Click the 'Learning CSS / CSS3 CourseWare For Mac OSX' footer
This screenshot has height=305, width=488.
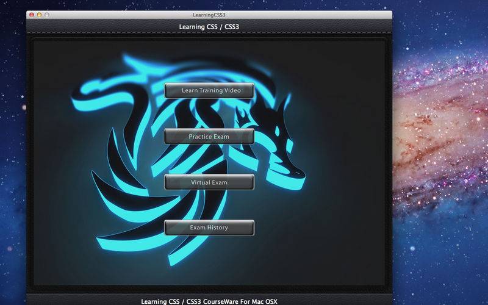(209, 301)
